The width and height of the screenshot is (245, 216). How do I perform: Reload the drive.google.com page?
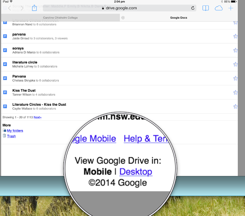[193, 8]
